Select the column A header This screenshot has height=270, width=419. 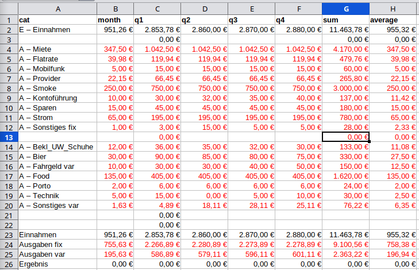pyautogui.click(x=57, y=9)
